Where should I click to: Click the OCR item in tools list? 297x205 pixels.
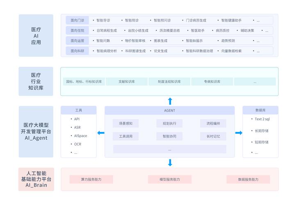click(x=78, y=144)
